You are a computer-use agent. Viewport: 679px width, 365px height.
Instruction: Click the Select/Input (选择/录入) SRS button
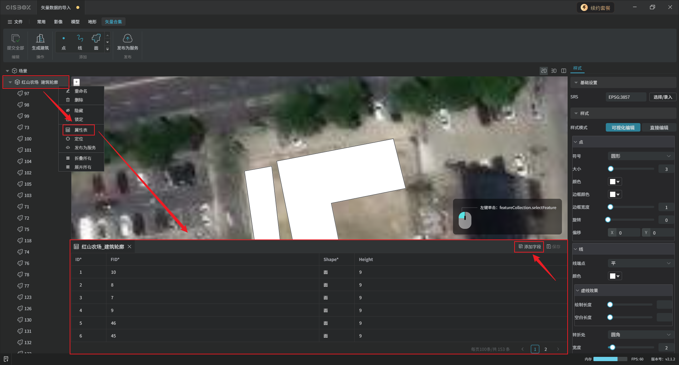point(662,97)
